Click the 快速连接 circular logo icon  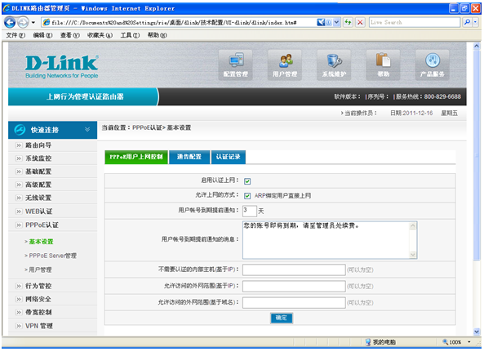pos(20,130)
